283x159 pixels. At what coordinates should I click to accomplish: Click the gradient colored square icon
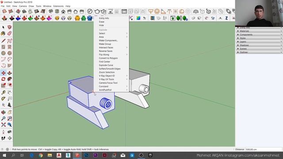coord(138,18)
